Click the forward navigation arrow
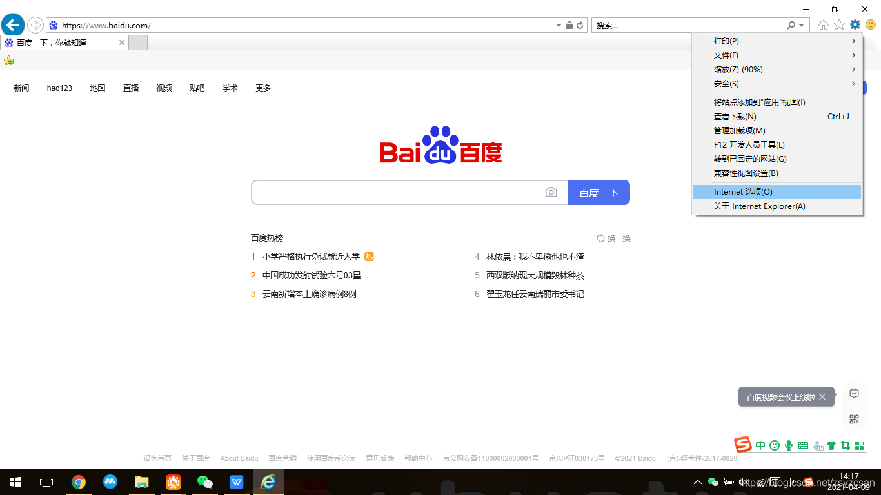881x495 pixels. pyautogui.click(x=35, y=25)
